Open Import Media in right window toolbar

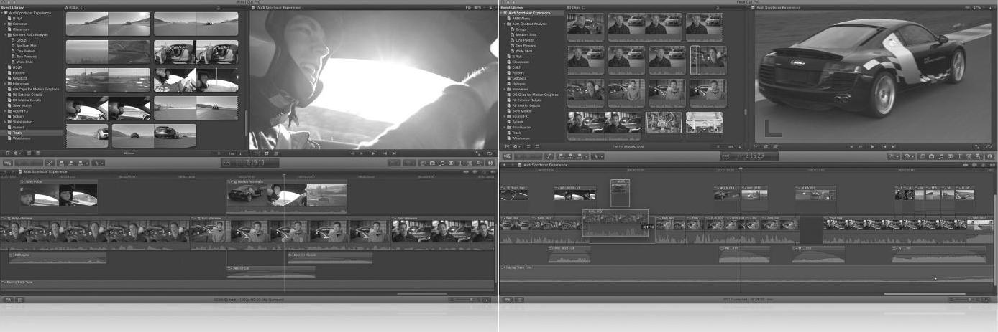pyautogui.click(x=507, y=156)
